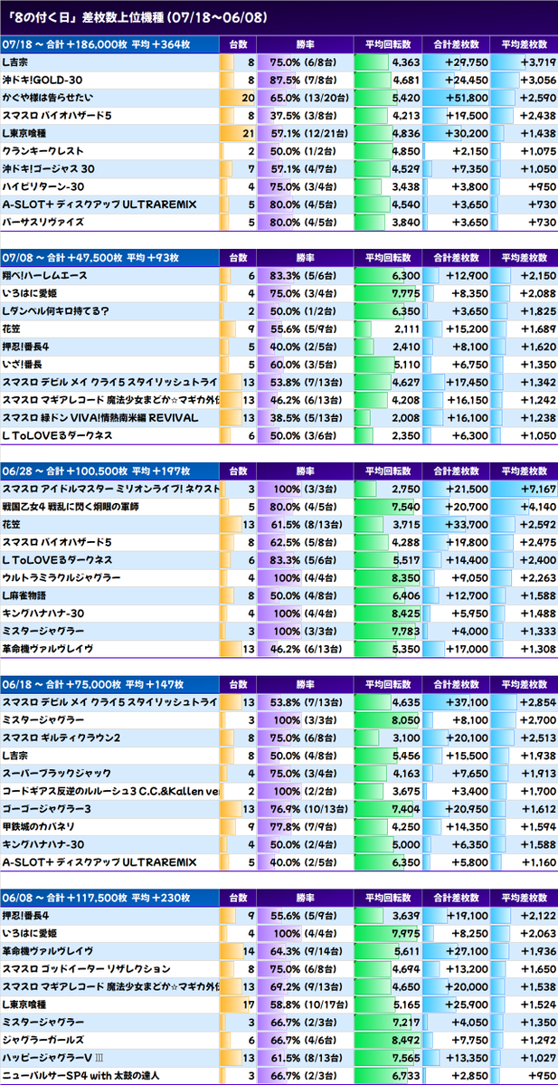Select スマスロ アイドルマスター ミリオンライブ! row name
The height and width of the screenshot is (1085, 558).
tap(110, 489)
